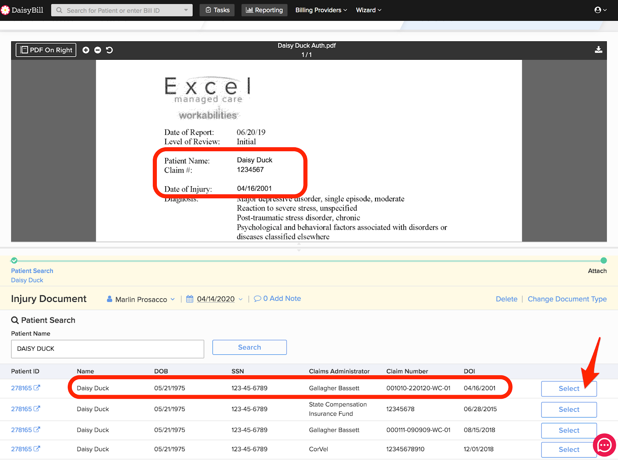The width and height of the screenshot is (618, 460).
Task: Open the Tasks page
Action: click(x=218, y=10)
